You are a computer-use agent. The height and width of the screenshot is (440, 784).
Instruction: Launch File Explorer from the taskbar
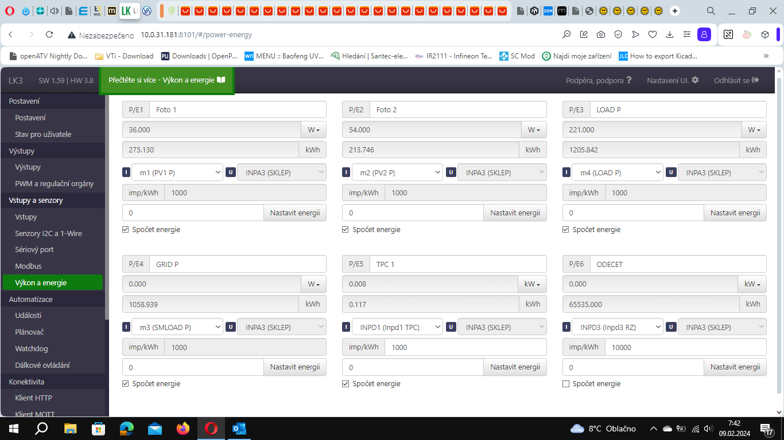[70, 429]
